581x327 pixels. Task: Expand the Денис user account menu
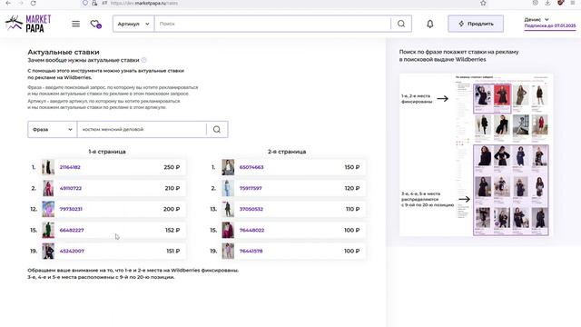coord(537,19)
